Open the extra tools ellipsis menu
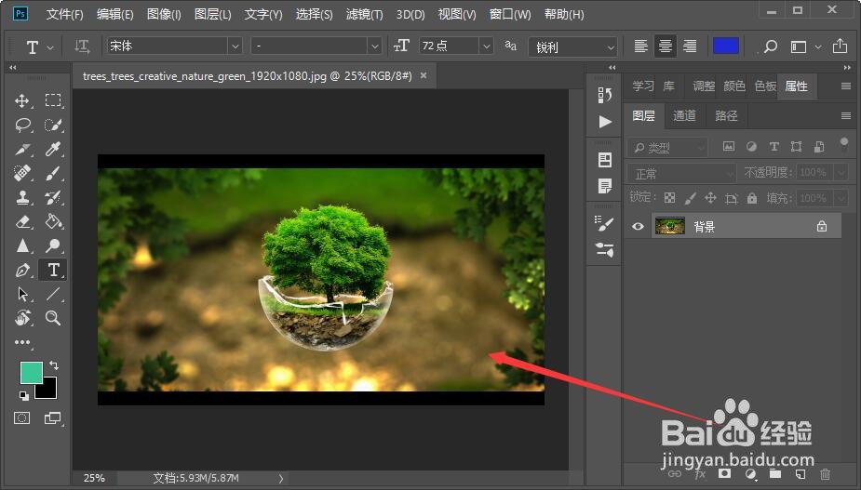The image size is (861, 490). click(x=22, y=342)
